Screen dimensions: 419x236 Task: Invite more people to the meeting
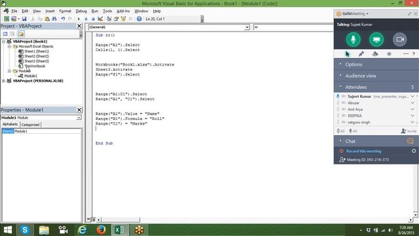(x=409, y=131)
